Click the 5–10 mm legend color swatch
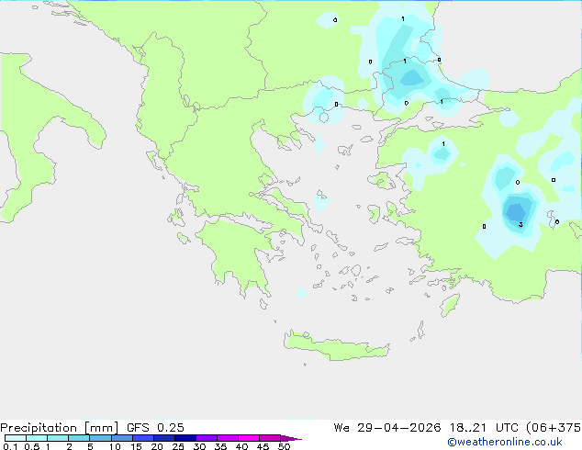The image size is (582, 450). tap(100, 438)
